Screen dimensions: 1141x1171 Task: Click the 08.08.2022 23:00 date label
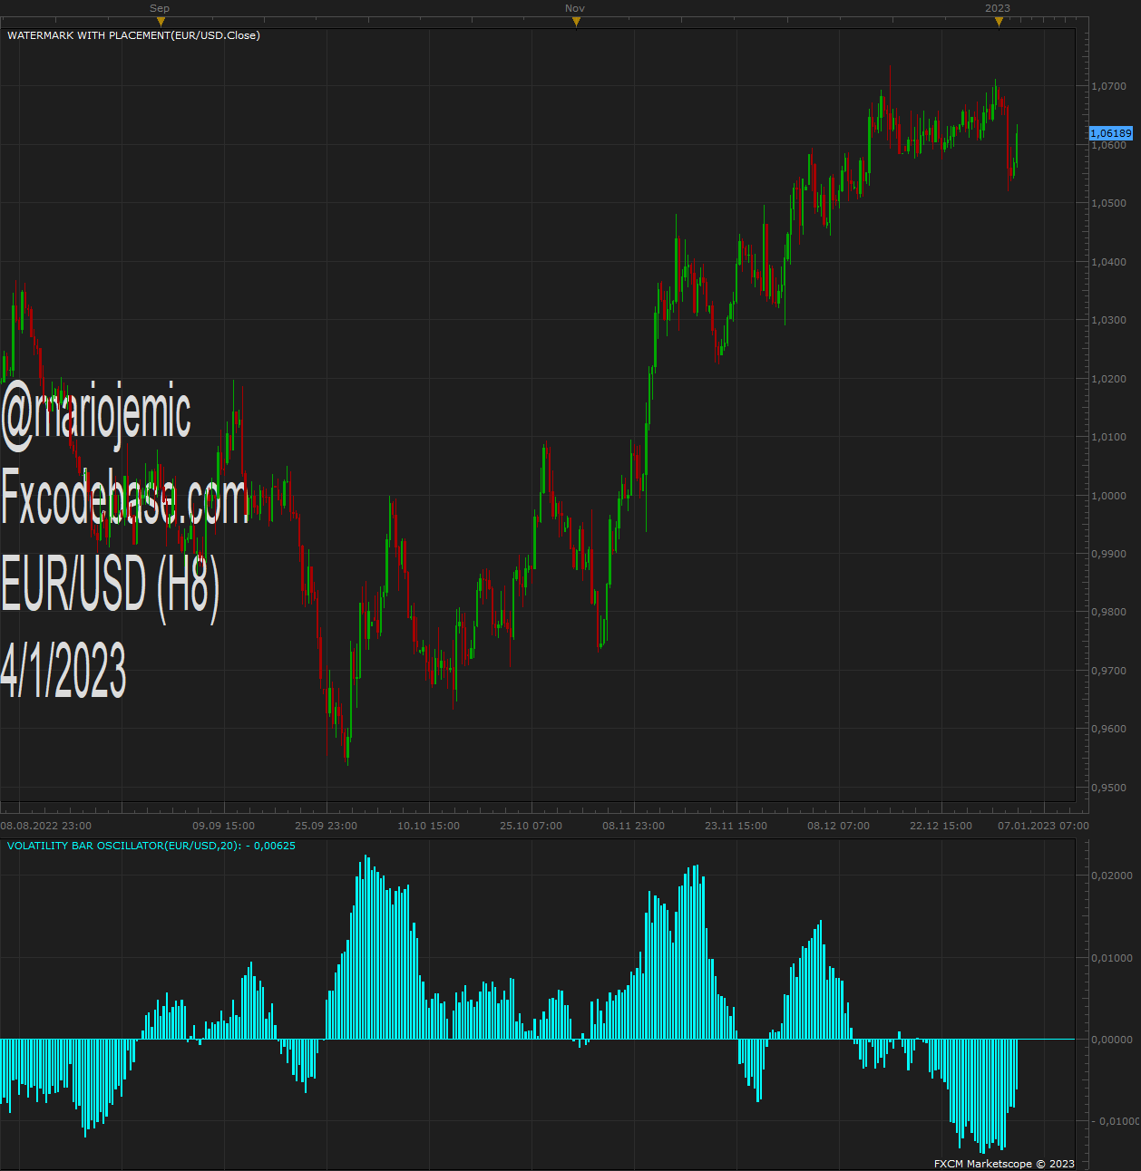coord(45,826)
